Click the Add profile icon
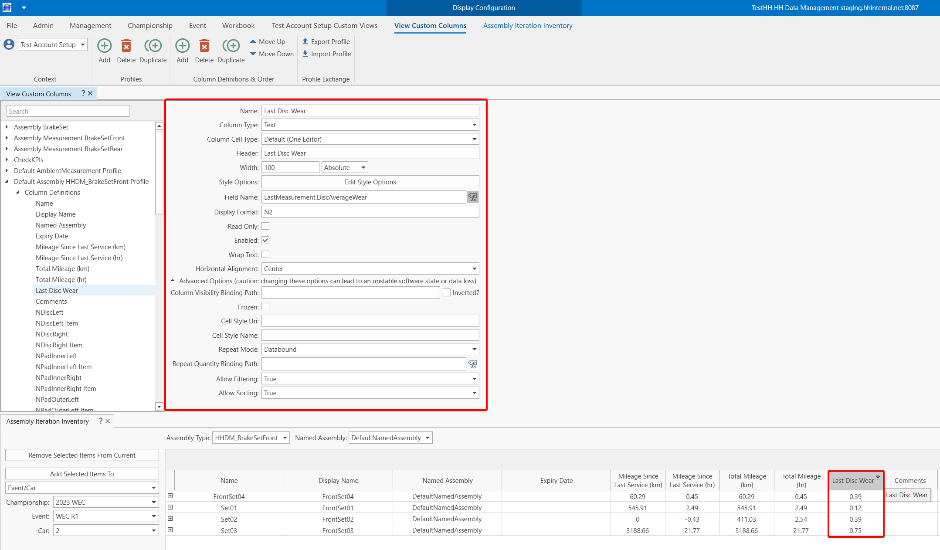The height and width of the screenshot is (550, 940). pyautogui.click(x=104, y=46)
